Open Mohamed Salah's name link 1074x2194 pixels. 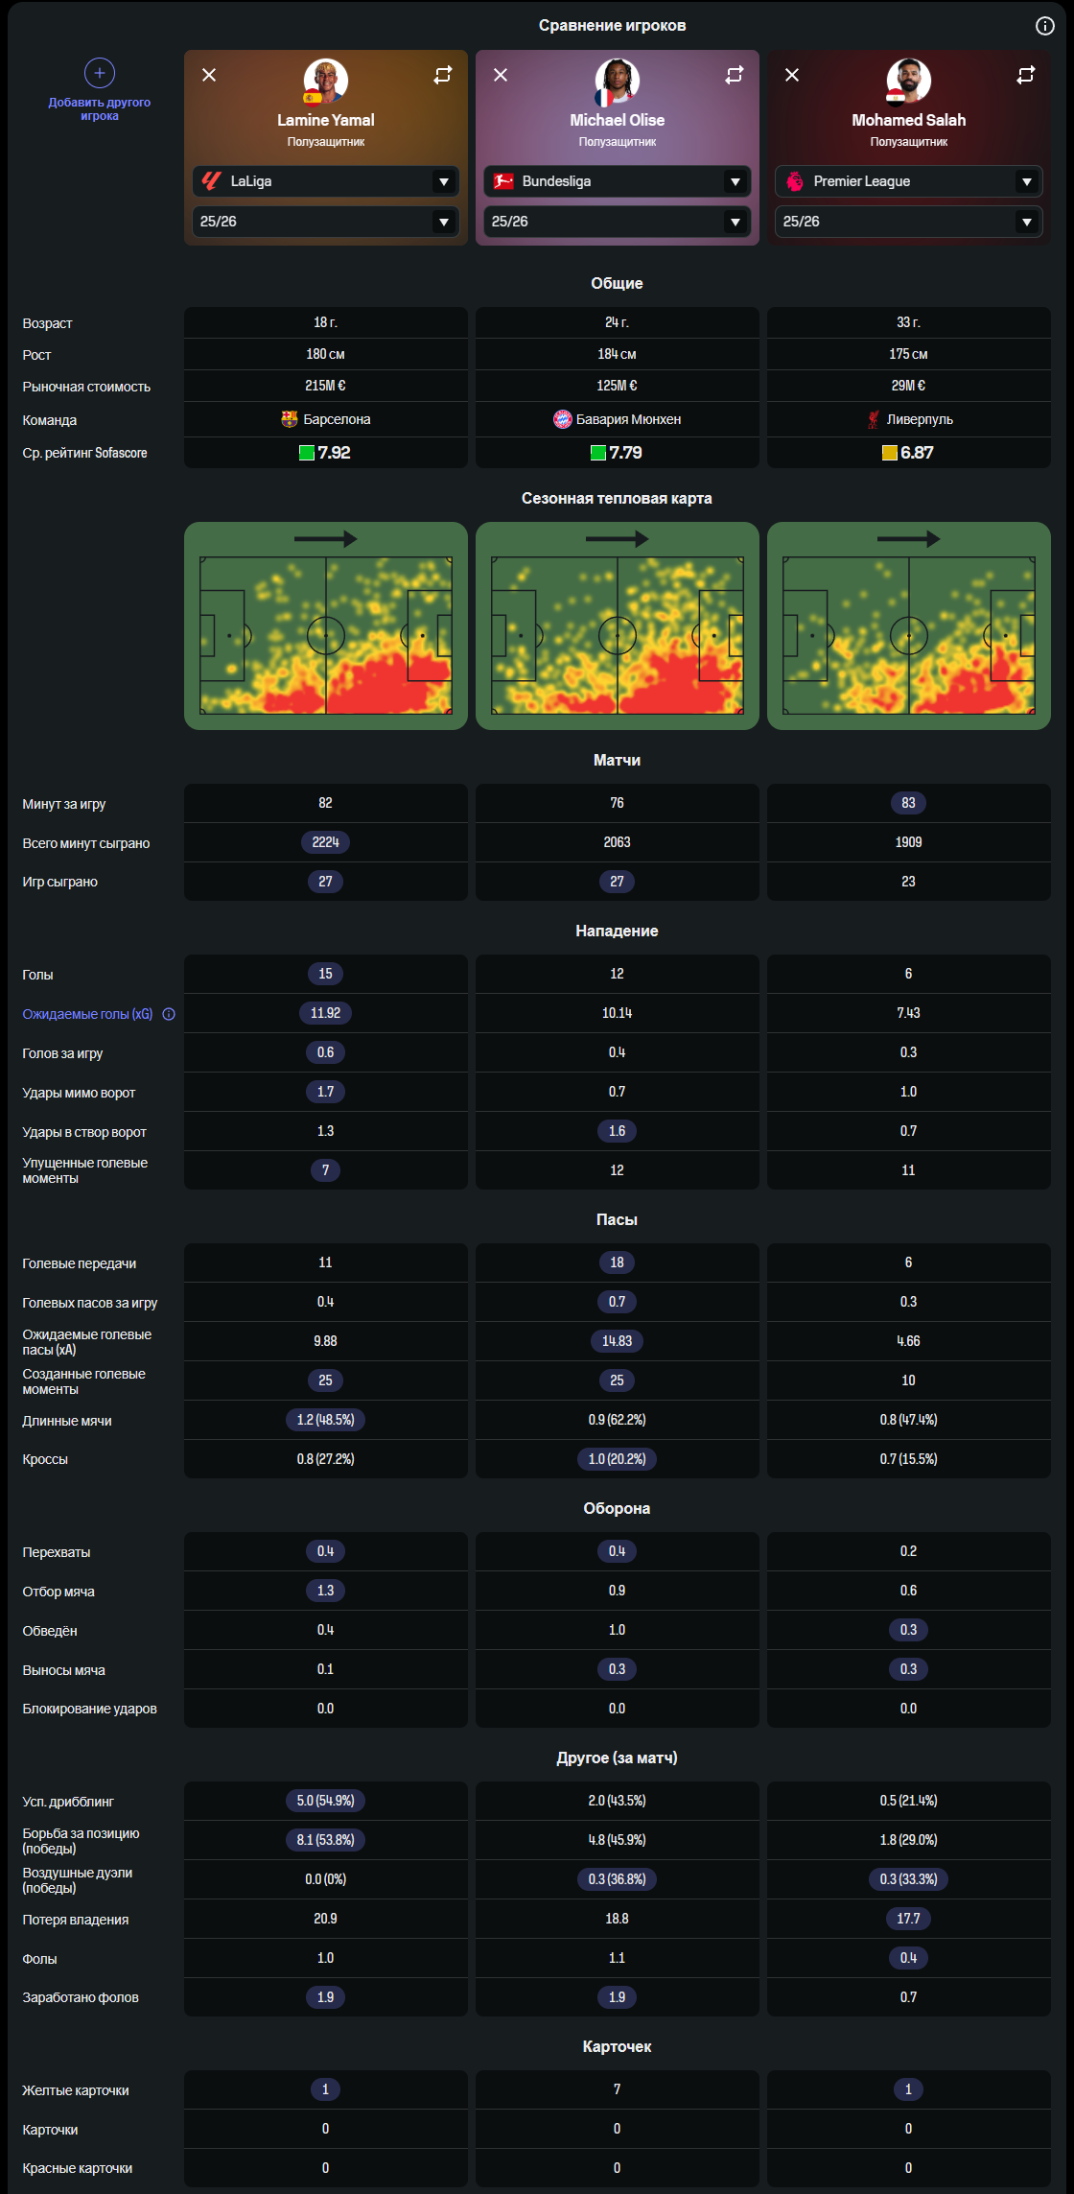[909, 120]
